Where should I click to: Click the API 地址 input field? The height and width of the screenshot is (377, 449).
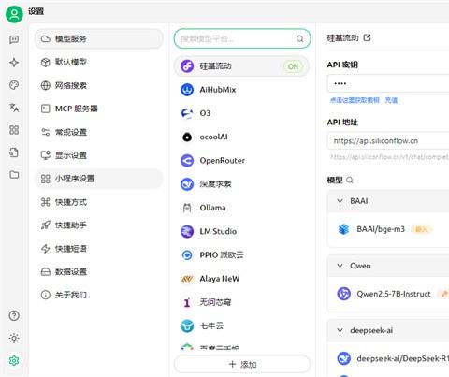[388, 140]
